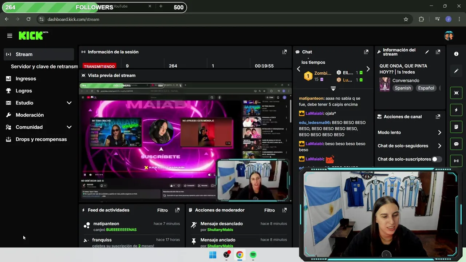Toggle chat bubble widget in right rail
The width and height of the screenshot is (466, 262).
pos(456,144)
